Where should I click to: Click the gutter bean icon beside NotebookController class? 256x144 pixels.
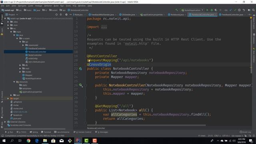[80, 68]
